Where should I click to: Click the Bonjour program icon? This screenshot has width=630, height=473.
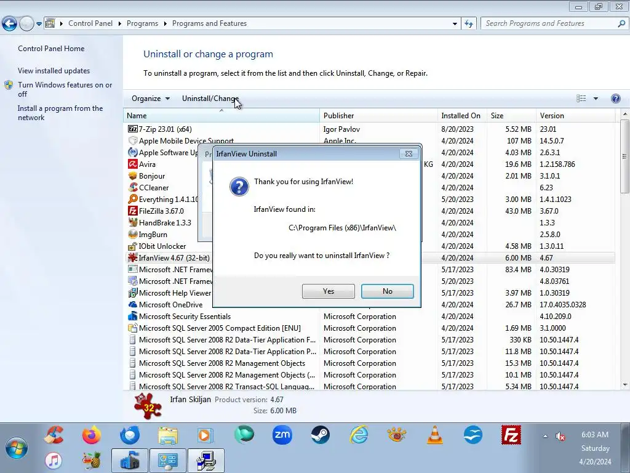[133, 176]
